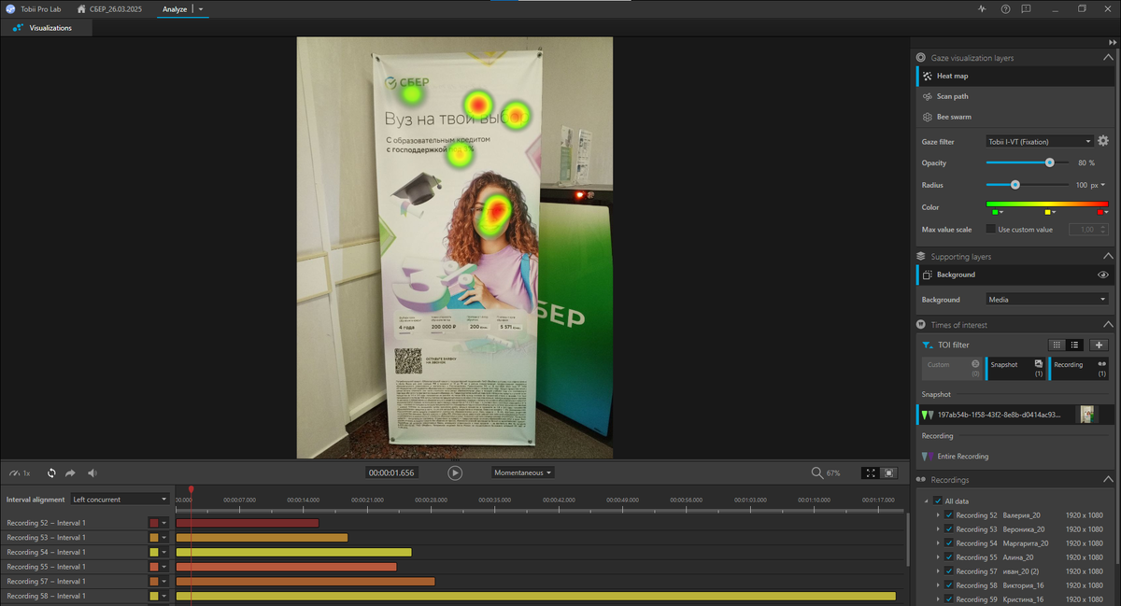
Task: Open the feedback message icon in title bar
Action: click(1026, 8)
